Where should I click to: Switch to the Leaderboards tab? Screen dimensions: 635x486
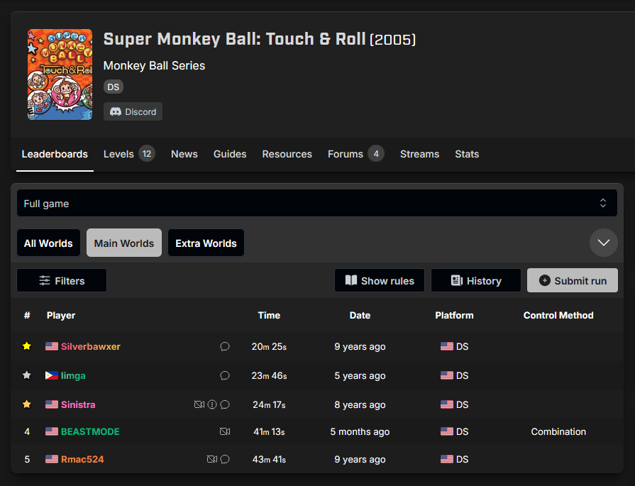[x=55, y=154]
